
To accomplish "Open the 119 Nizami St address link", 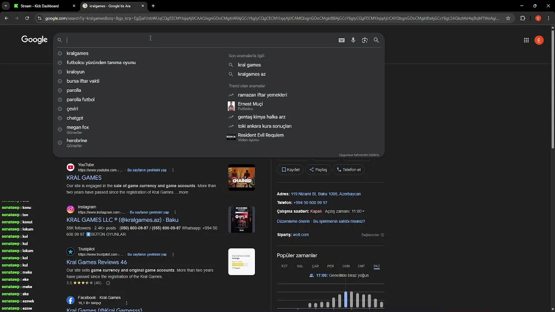I will click(326, 194).
